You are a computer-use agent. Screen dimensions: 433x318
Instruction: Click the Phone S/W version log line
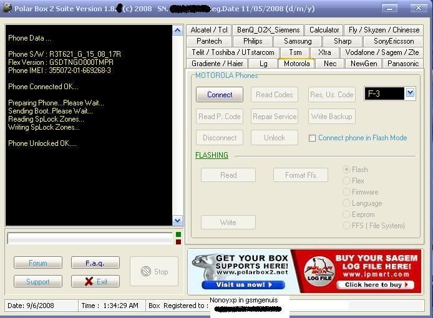coord(64,54)
